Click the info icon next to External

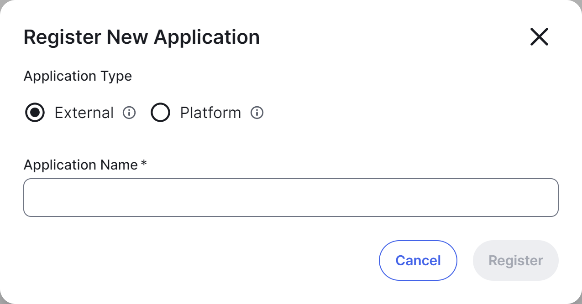point(129,113)
